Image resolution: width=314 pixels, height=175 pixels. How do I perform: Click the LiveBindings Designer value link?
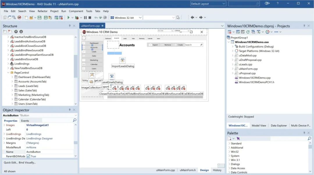coord(40,139)
